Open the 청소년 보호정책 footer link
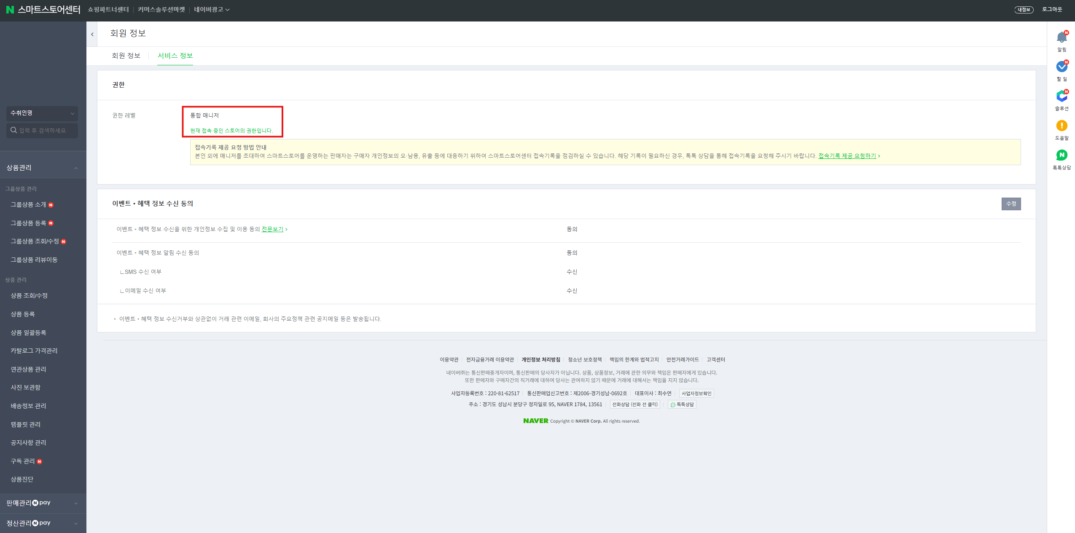The height and width of the screenshot is (533, 1075). [x=585, y=360]
